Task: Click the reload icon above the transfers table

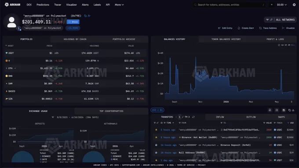Action: 270,110
